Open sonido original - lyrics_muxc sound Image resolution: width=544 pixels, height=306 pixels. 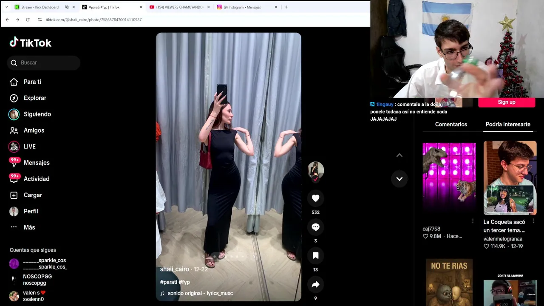(x=200, y=293)
